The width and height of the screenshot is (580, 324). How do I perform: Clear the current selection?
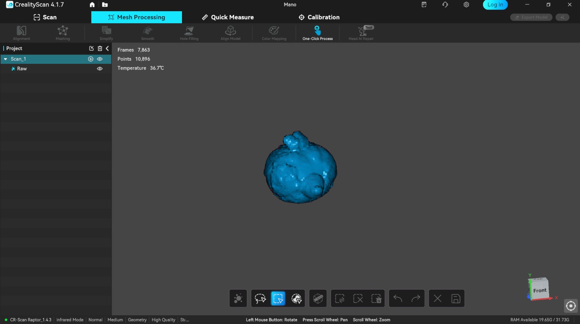(x=358, y=298)
